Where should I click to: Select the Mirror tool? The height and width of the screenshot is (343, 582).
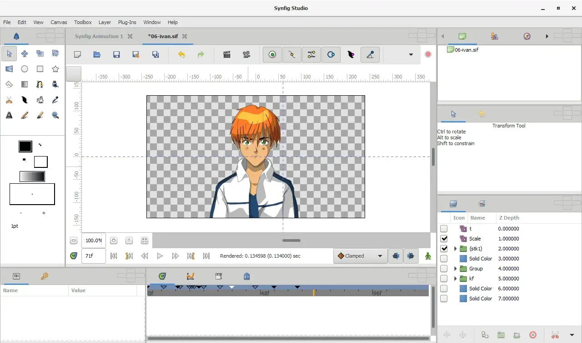click(x=9, y=69)
